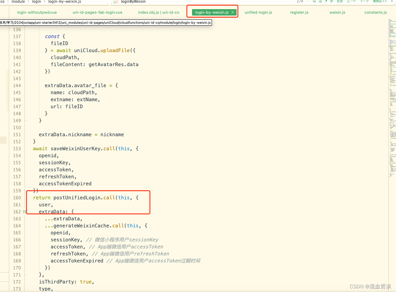
Task: Toggle whole-word match search option
Action: click(x=320, y=1)
